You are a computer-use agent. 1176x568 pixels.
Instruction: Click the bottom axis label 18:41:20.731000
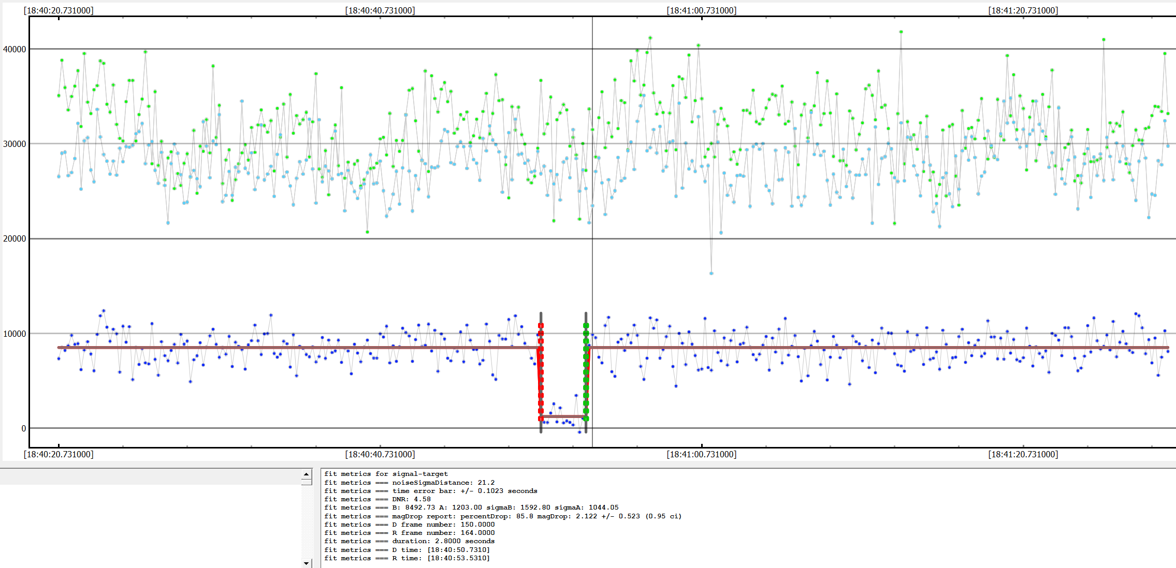(x=1023, y=454)
